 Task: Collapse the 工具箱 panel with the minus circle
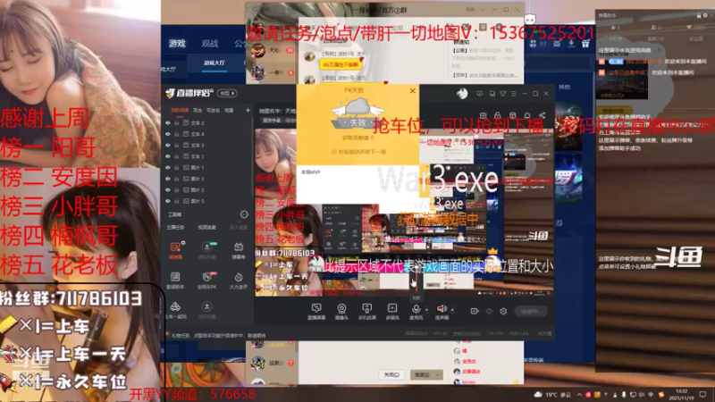(244, 214)
